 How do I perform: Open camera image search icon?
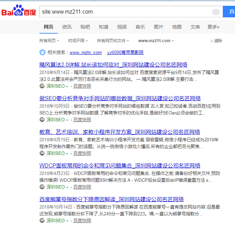pos(216,12)
